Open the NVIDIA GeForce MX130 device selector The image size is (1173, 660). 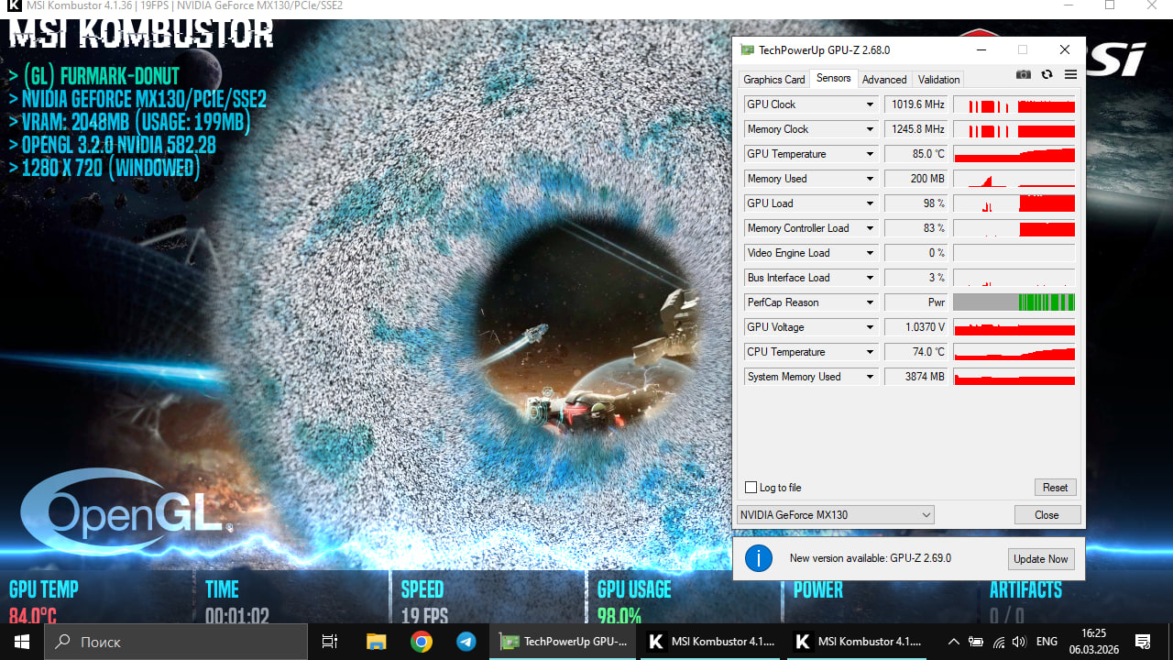(x=835, y=515)
